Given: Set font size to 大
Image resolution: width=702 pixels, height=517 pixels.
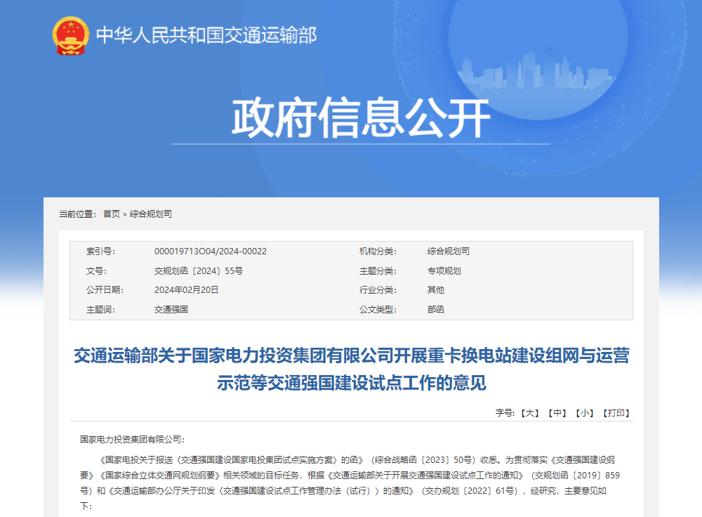Looking at the screenshot, I should (530, 412).
